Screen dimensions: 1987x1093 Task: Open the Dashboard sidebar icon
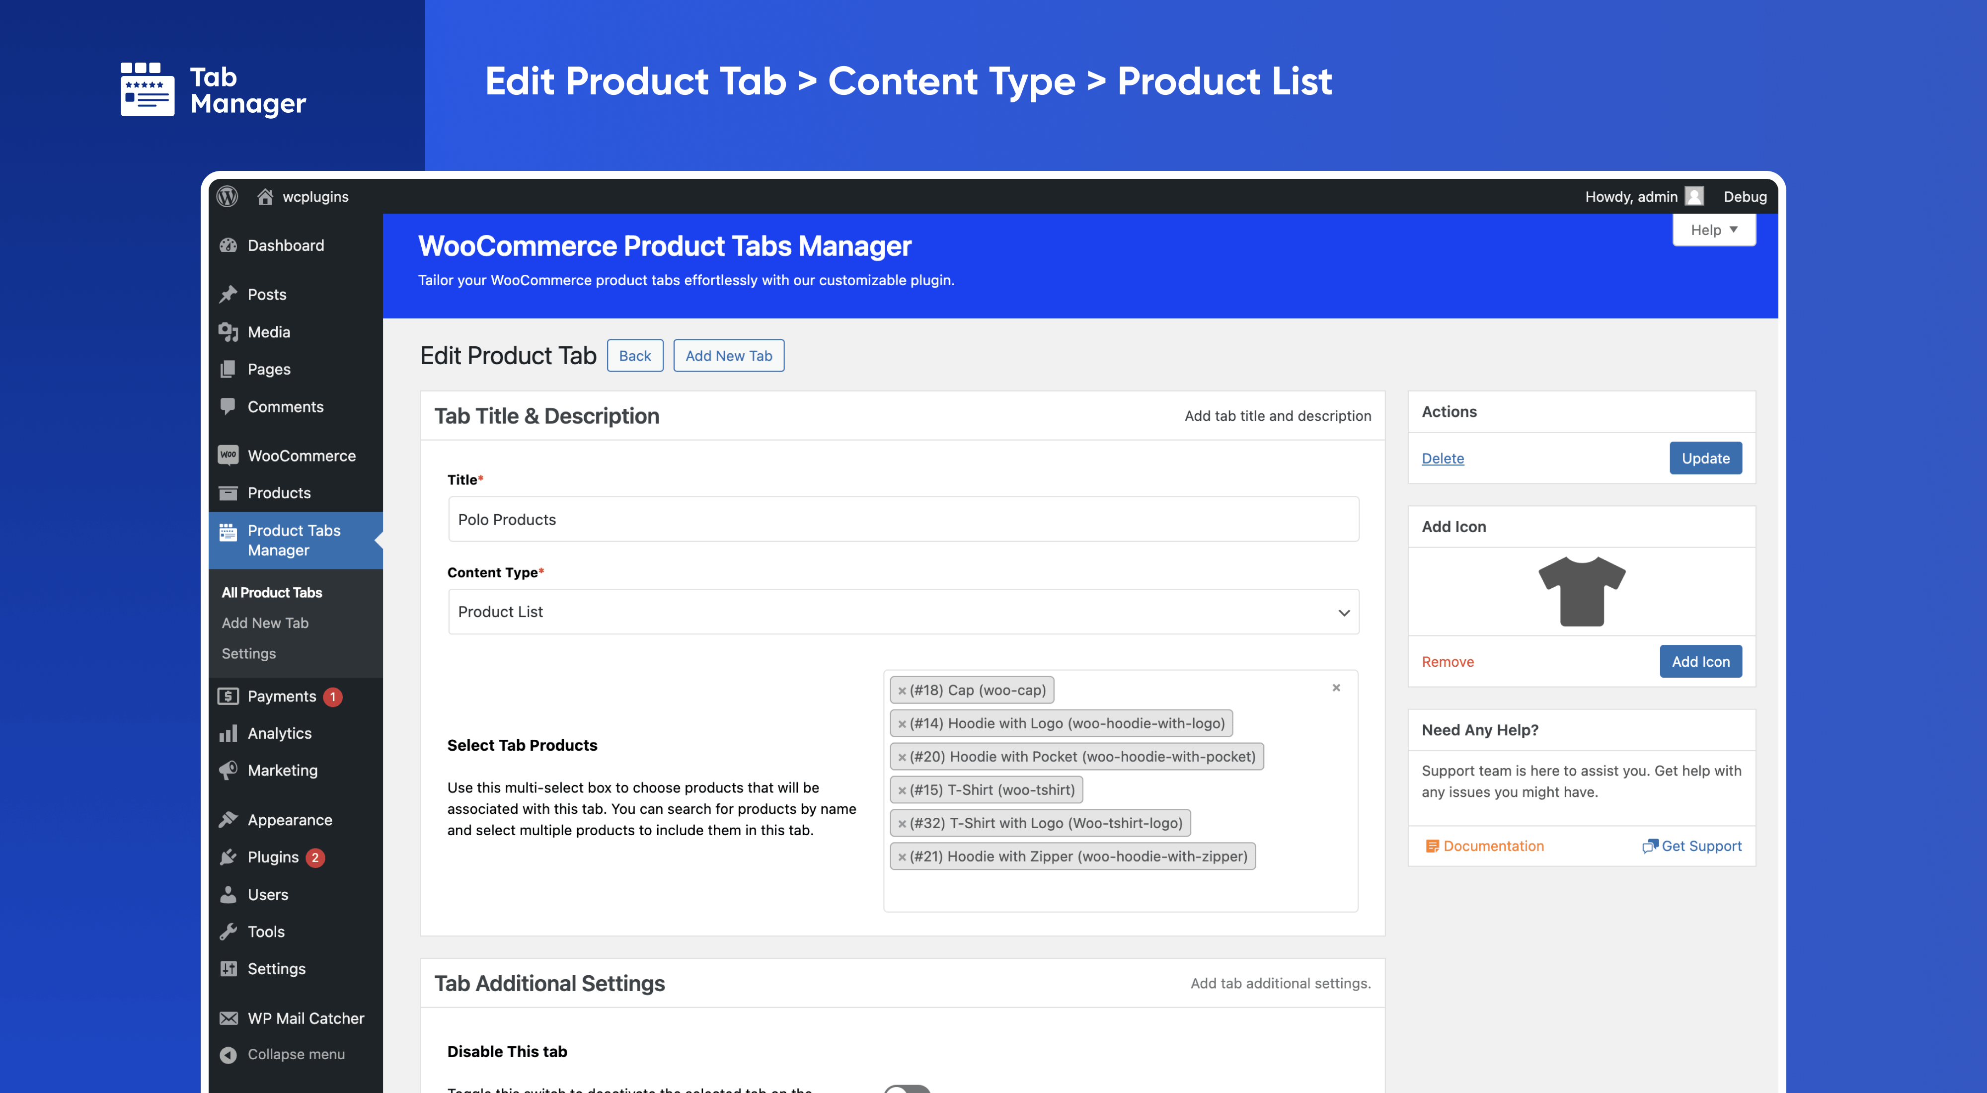coord(229,245)
